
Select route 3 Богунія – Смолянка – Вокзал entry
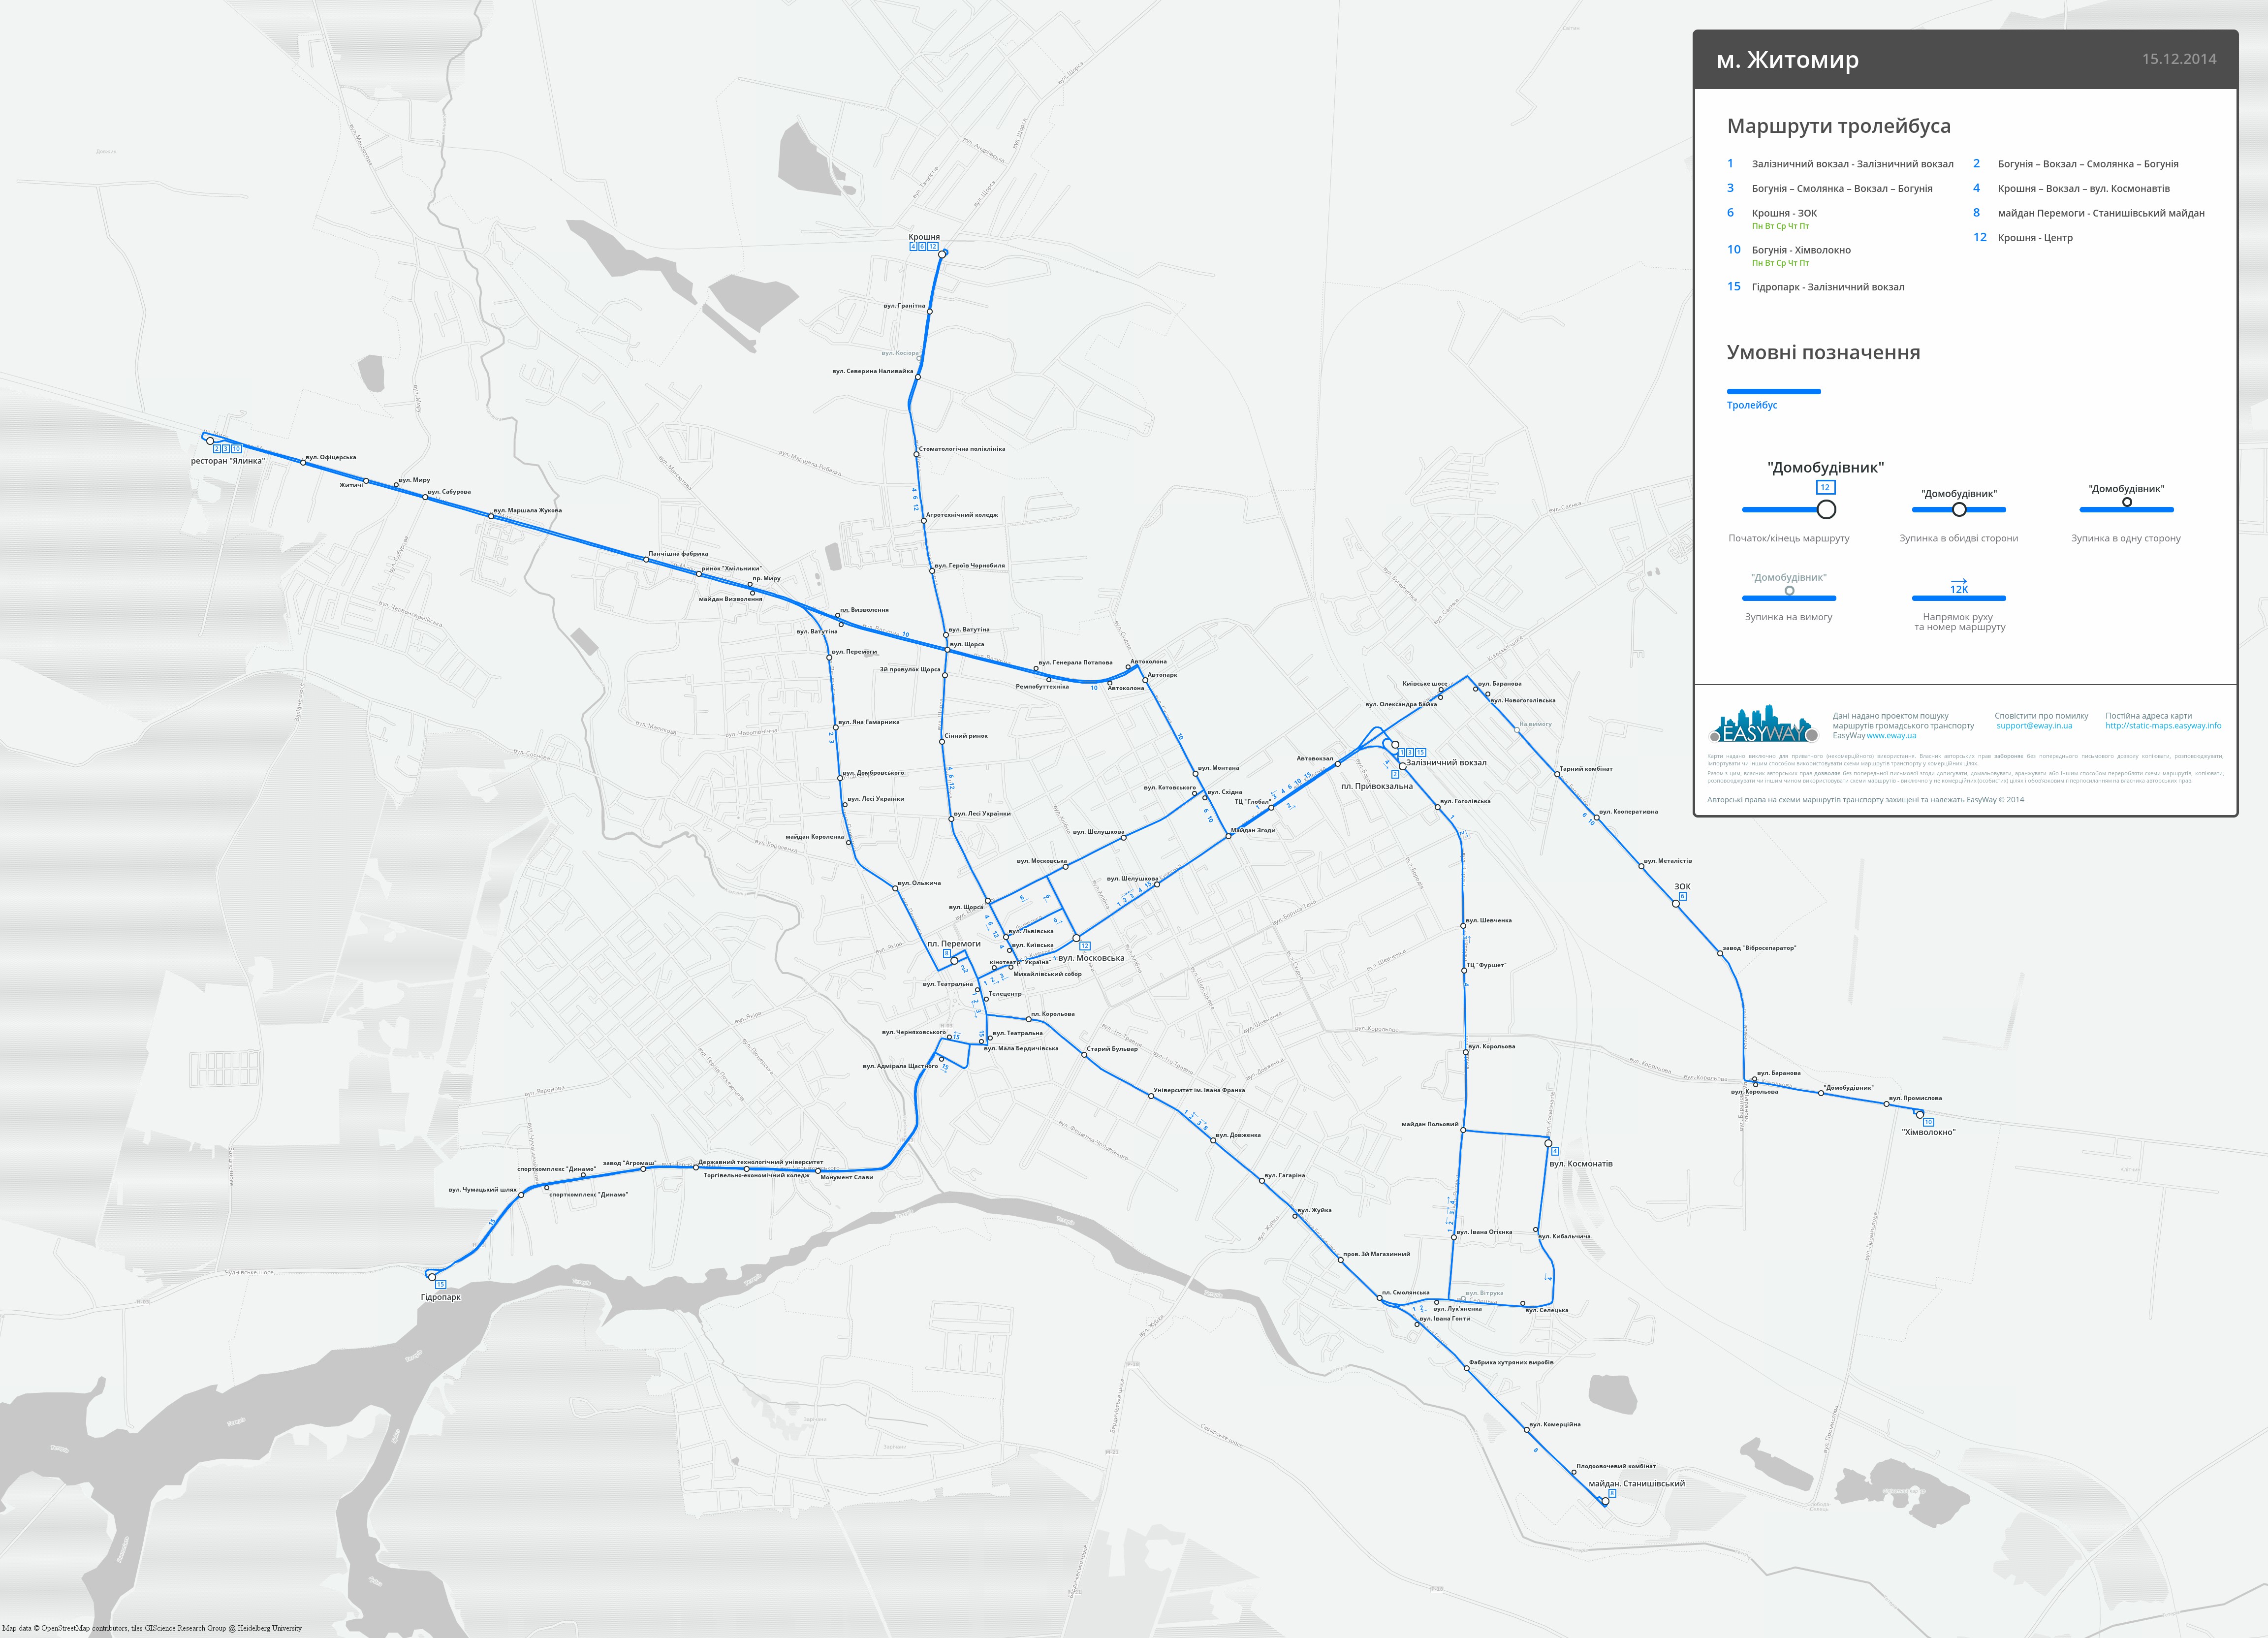pos(1830,188)
